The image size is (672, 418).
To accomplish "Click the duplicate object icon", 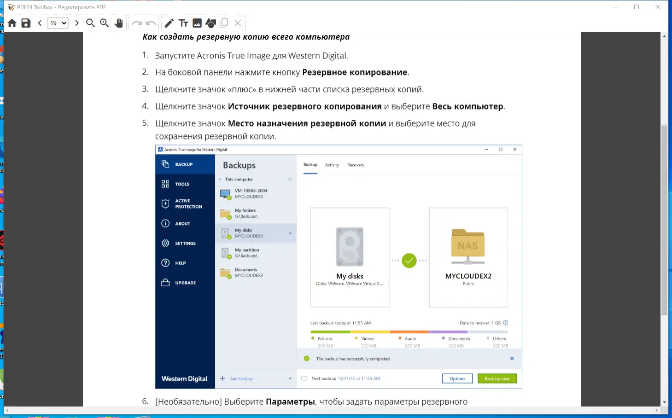I will pyautogui.click(x=224, y=23).
